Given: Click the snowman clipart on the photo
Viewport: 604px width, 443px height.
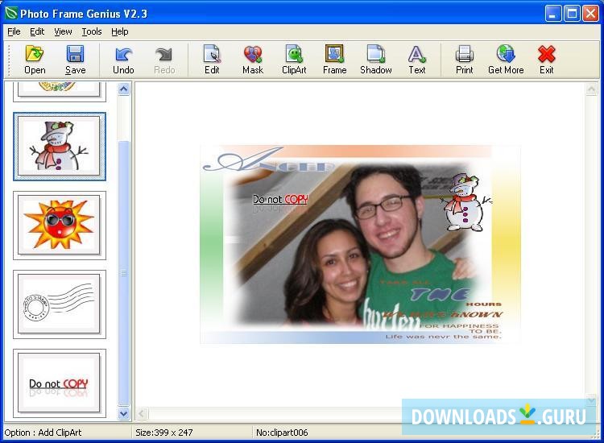Looking at the screenshot, I should point(466,203).
